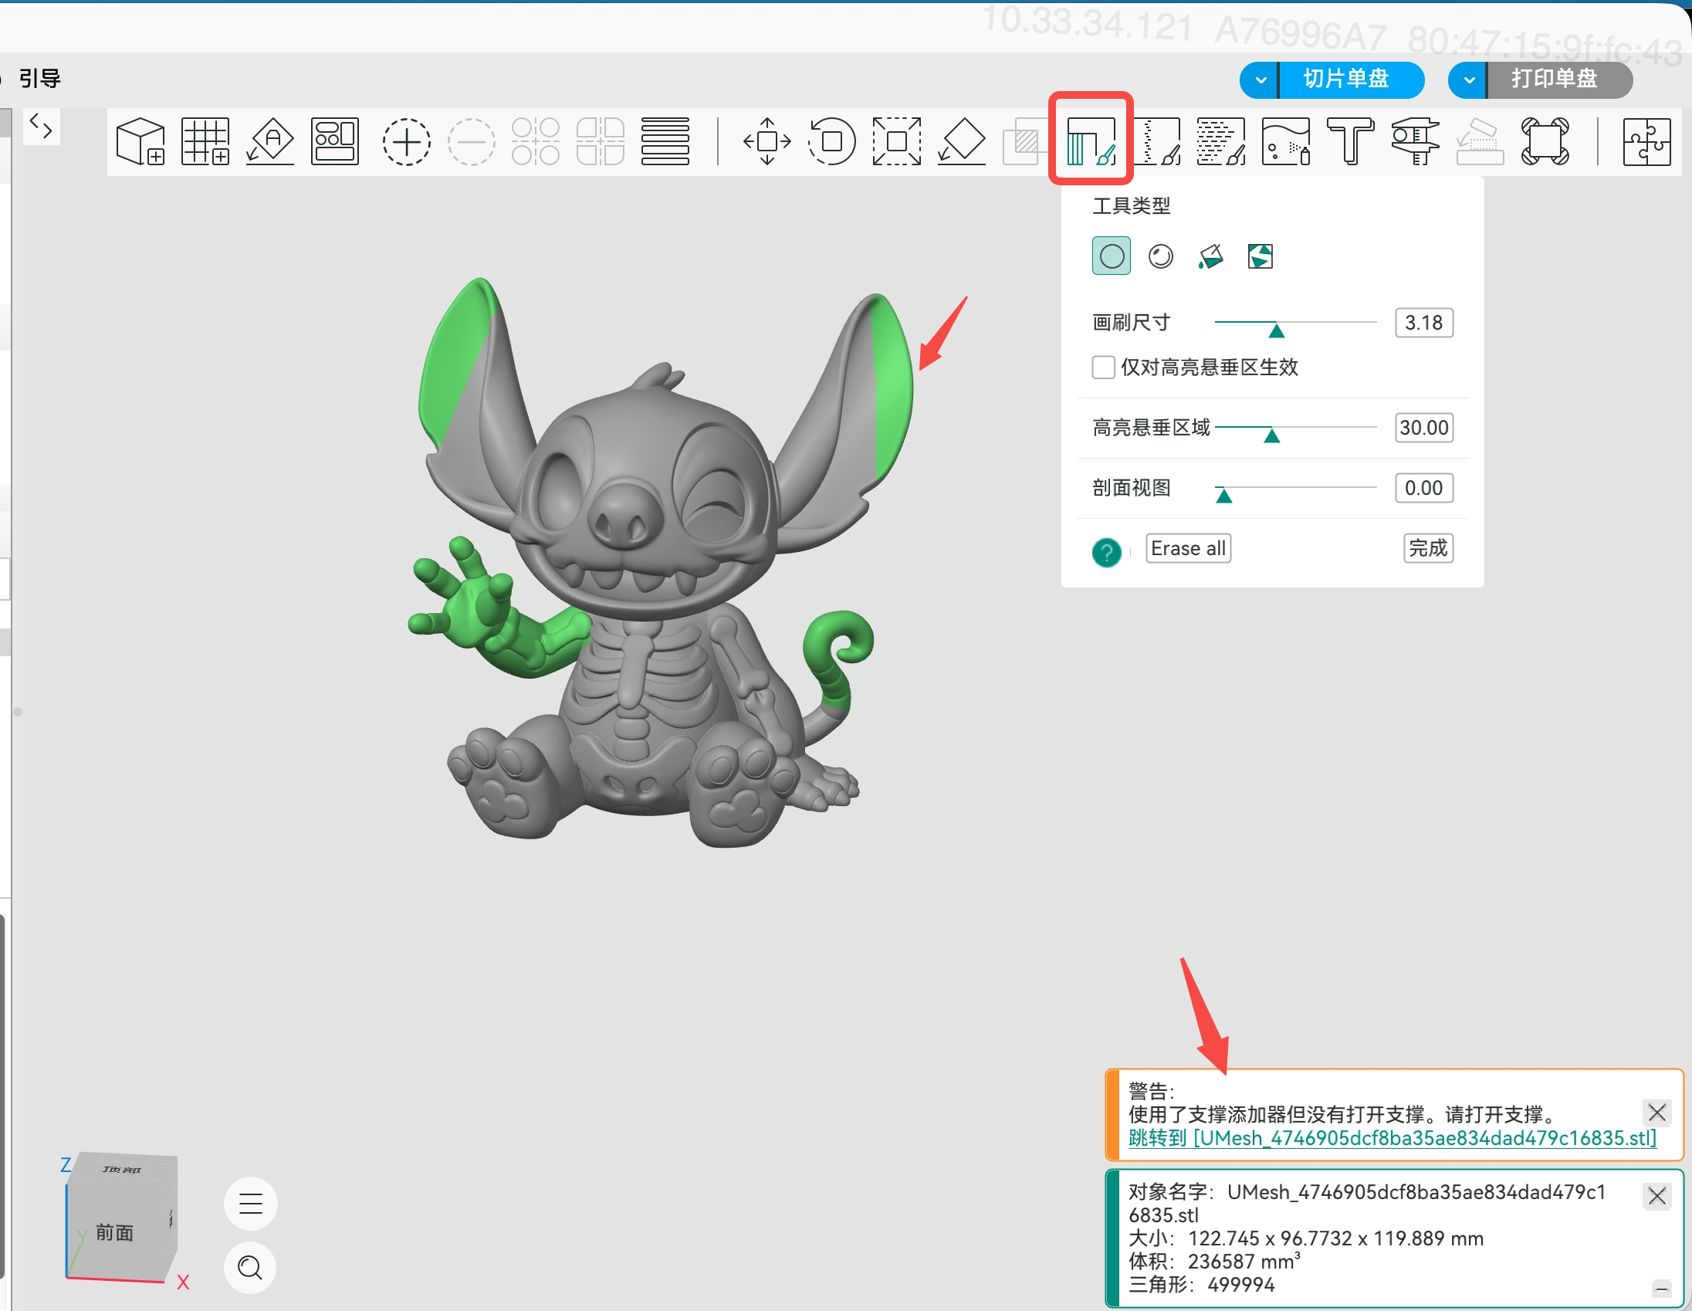Screen dimensions: 1692x1311
Task: Click the puzzle piece icon
Action: [1646, 141]
